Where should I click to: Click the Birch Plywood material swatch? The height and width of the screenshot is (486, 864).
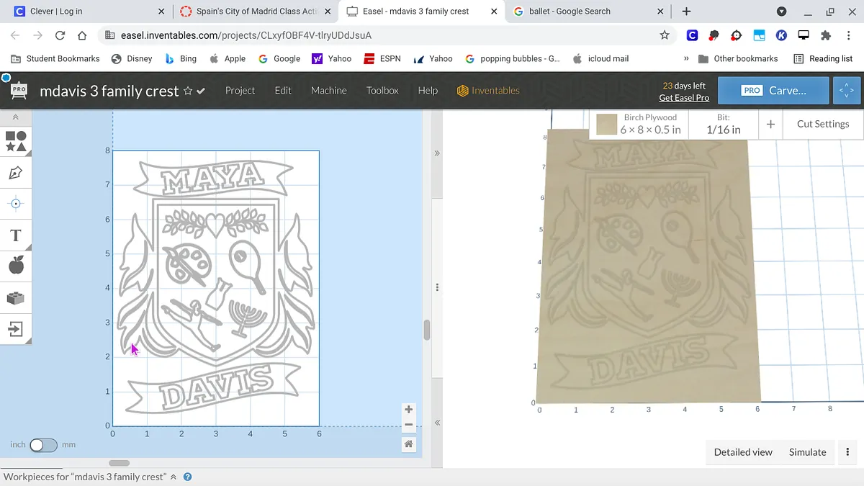coord(607,125)
